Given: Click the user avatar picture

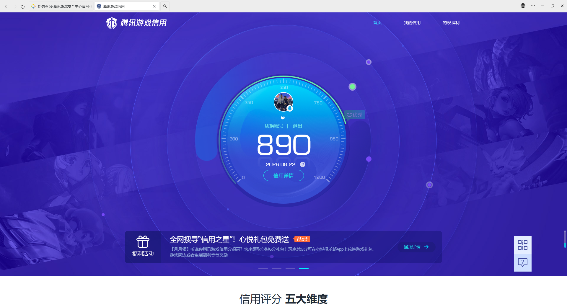Looking at the screenshot, I should [283, 102].
